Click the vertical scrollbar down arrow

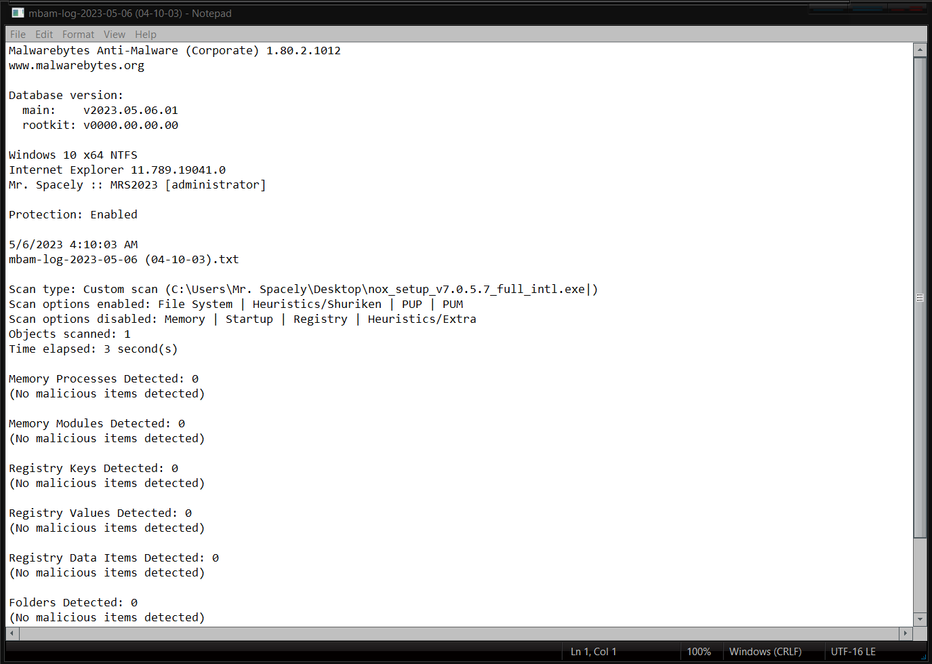(x=920, y=619)
